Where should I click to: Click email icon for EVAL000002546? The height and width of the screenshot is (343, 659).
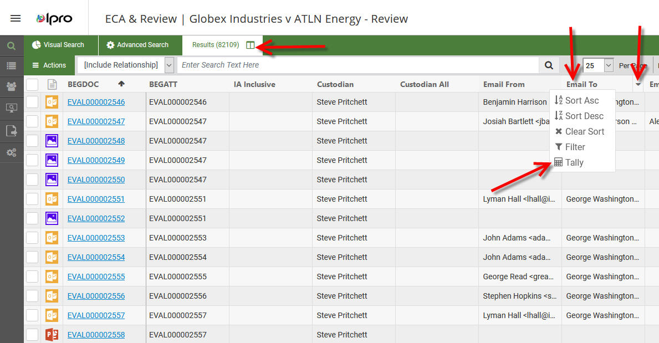(52, 102)
